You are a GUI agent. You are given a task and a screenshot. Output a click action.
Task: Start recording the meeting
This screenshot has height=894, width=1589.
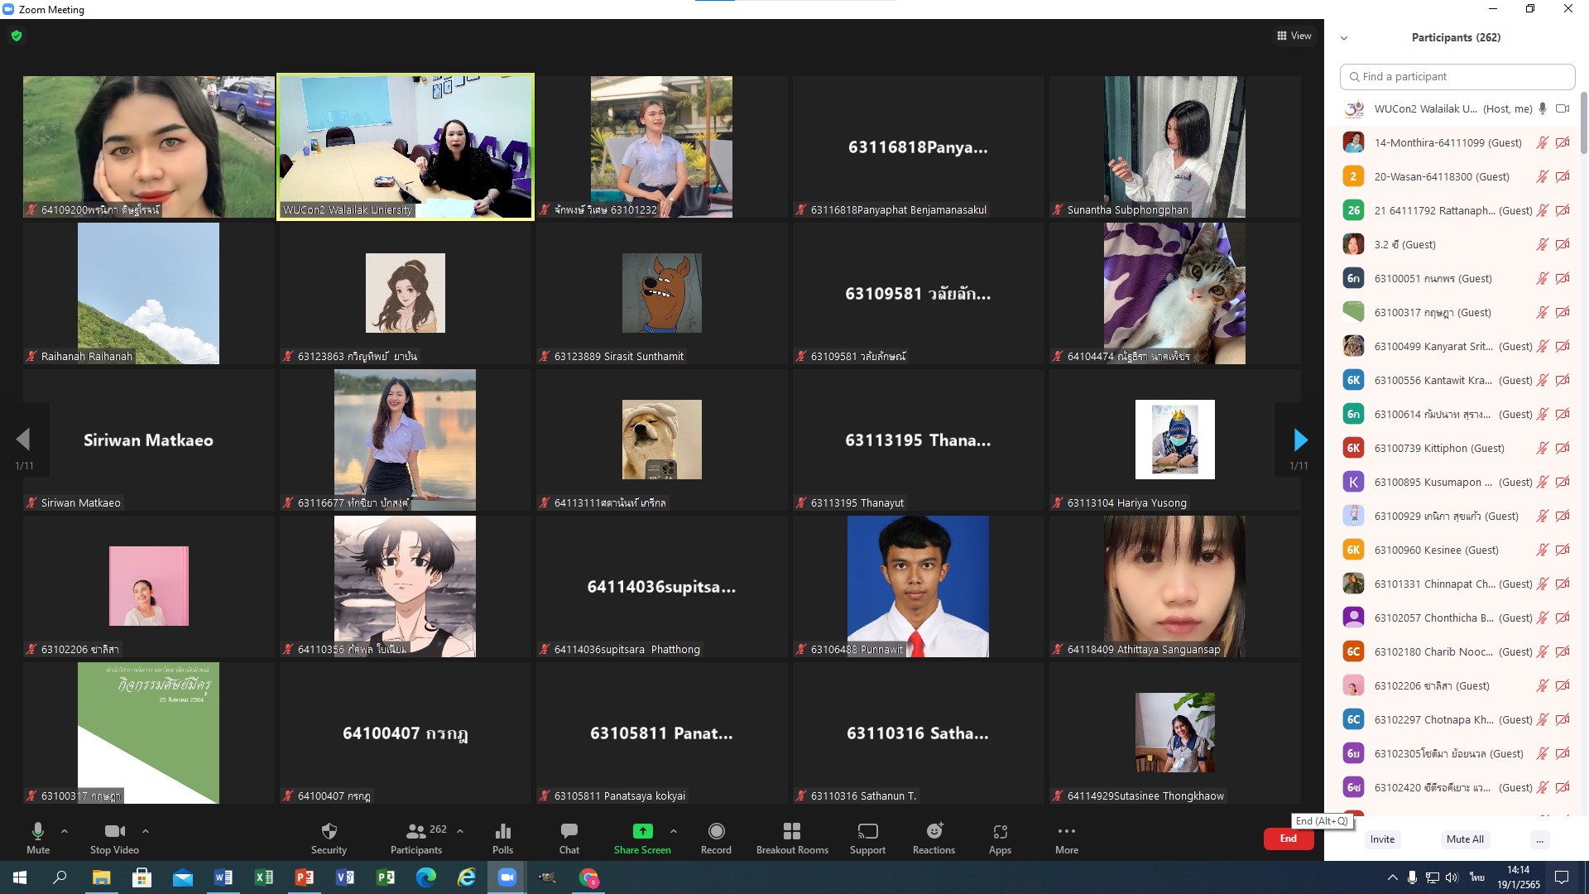coord(715,838)
